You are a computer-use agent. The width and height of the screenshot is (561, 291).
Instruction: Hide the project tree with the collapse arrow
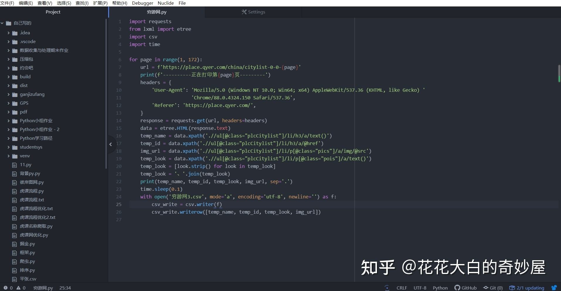(x=110, y=144)
